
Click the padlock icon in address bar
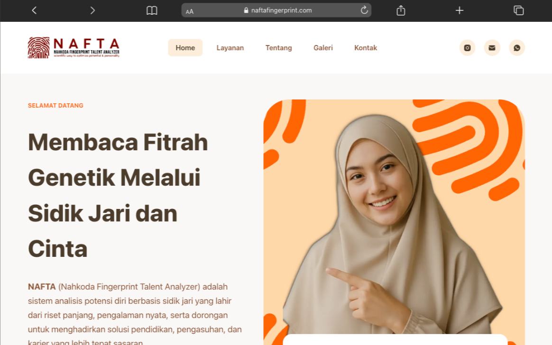click(x=246, y=10)
